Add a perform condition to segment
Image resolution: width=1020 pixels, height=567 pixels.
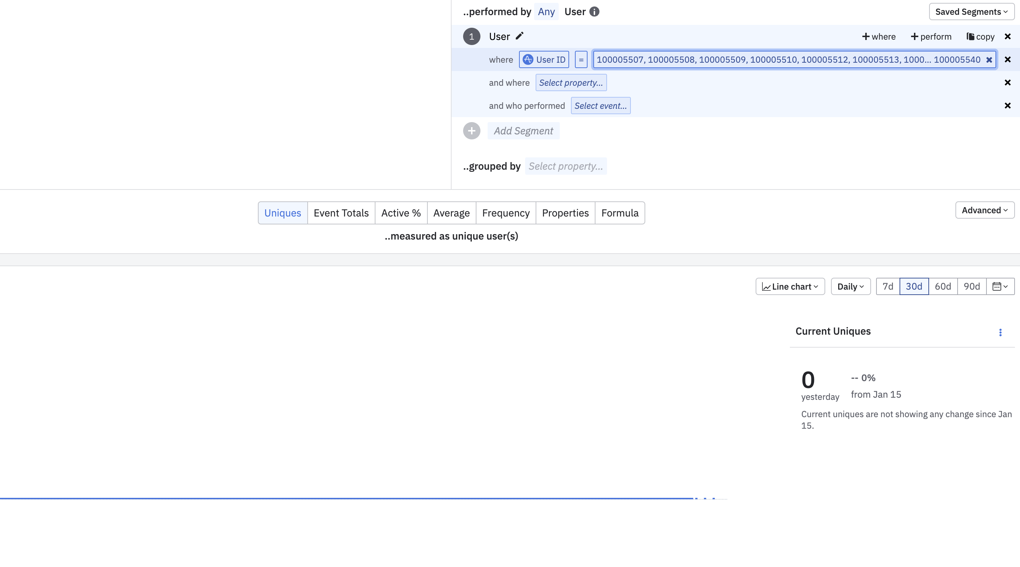931,36
